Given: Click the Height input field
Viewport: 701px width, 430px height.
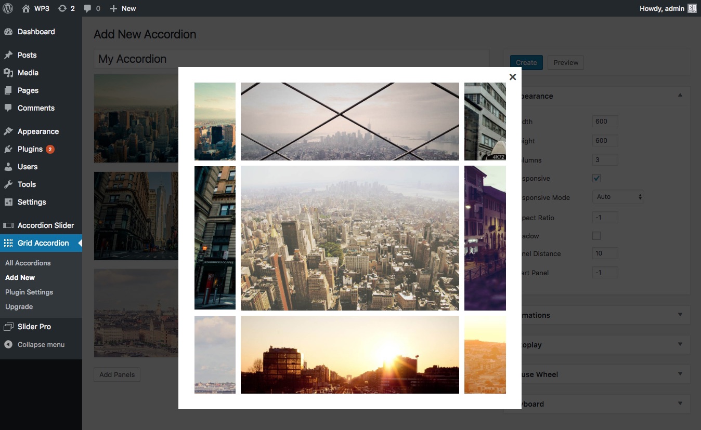Looking at the screenshot, I should pos(605,140).
